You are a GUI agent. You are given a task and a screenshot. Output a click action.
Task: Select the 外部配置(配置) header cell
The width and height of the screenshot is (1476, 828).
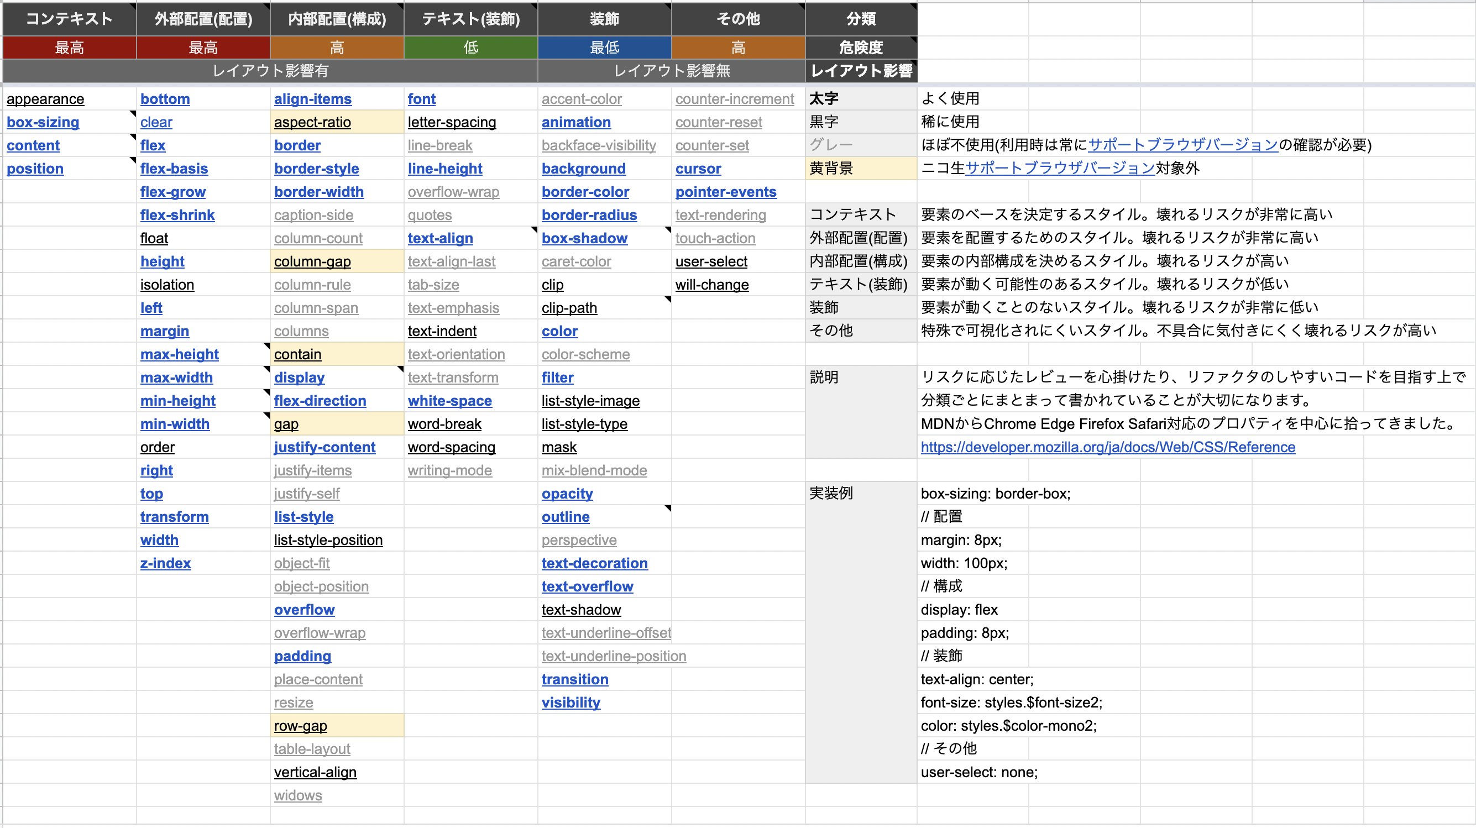(x=203, y=19)
